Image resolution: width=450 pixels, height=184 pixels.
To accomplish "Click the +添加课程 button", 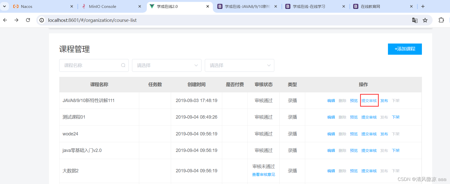I will pos(405,49).
